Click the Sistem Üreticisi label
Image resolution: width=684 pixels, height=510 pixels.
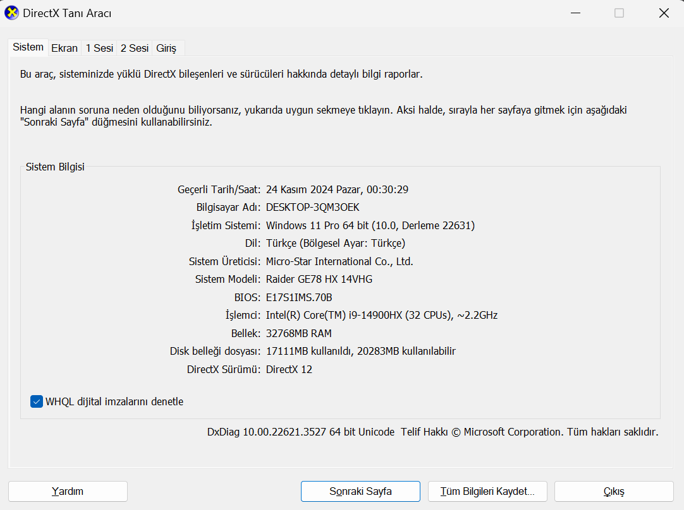(224, 261)
